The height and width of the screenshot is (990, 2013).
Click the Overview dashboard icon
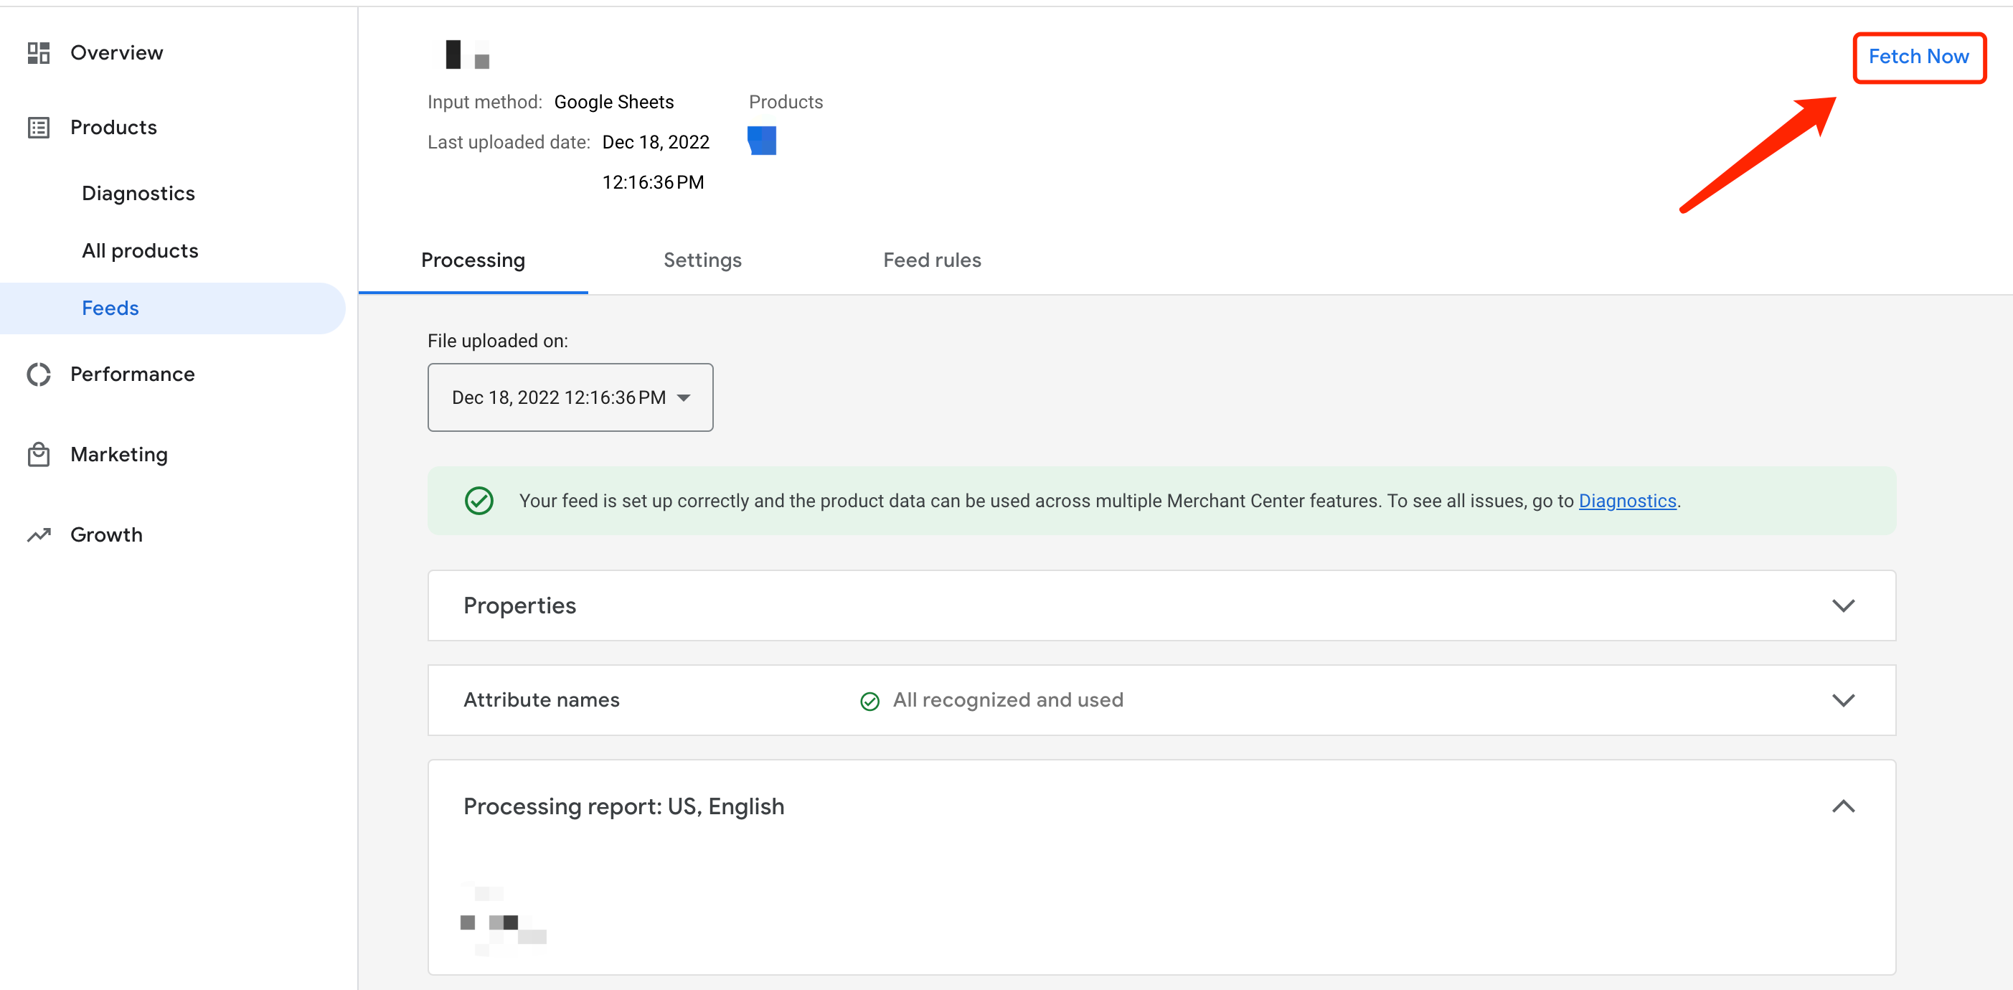pyautogui.click(x=38, y=52)
